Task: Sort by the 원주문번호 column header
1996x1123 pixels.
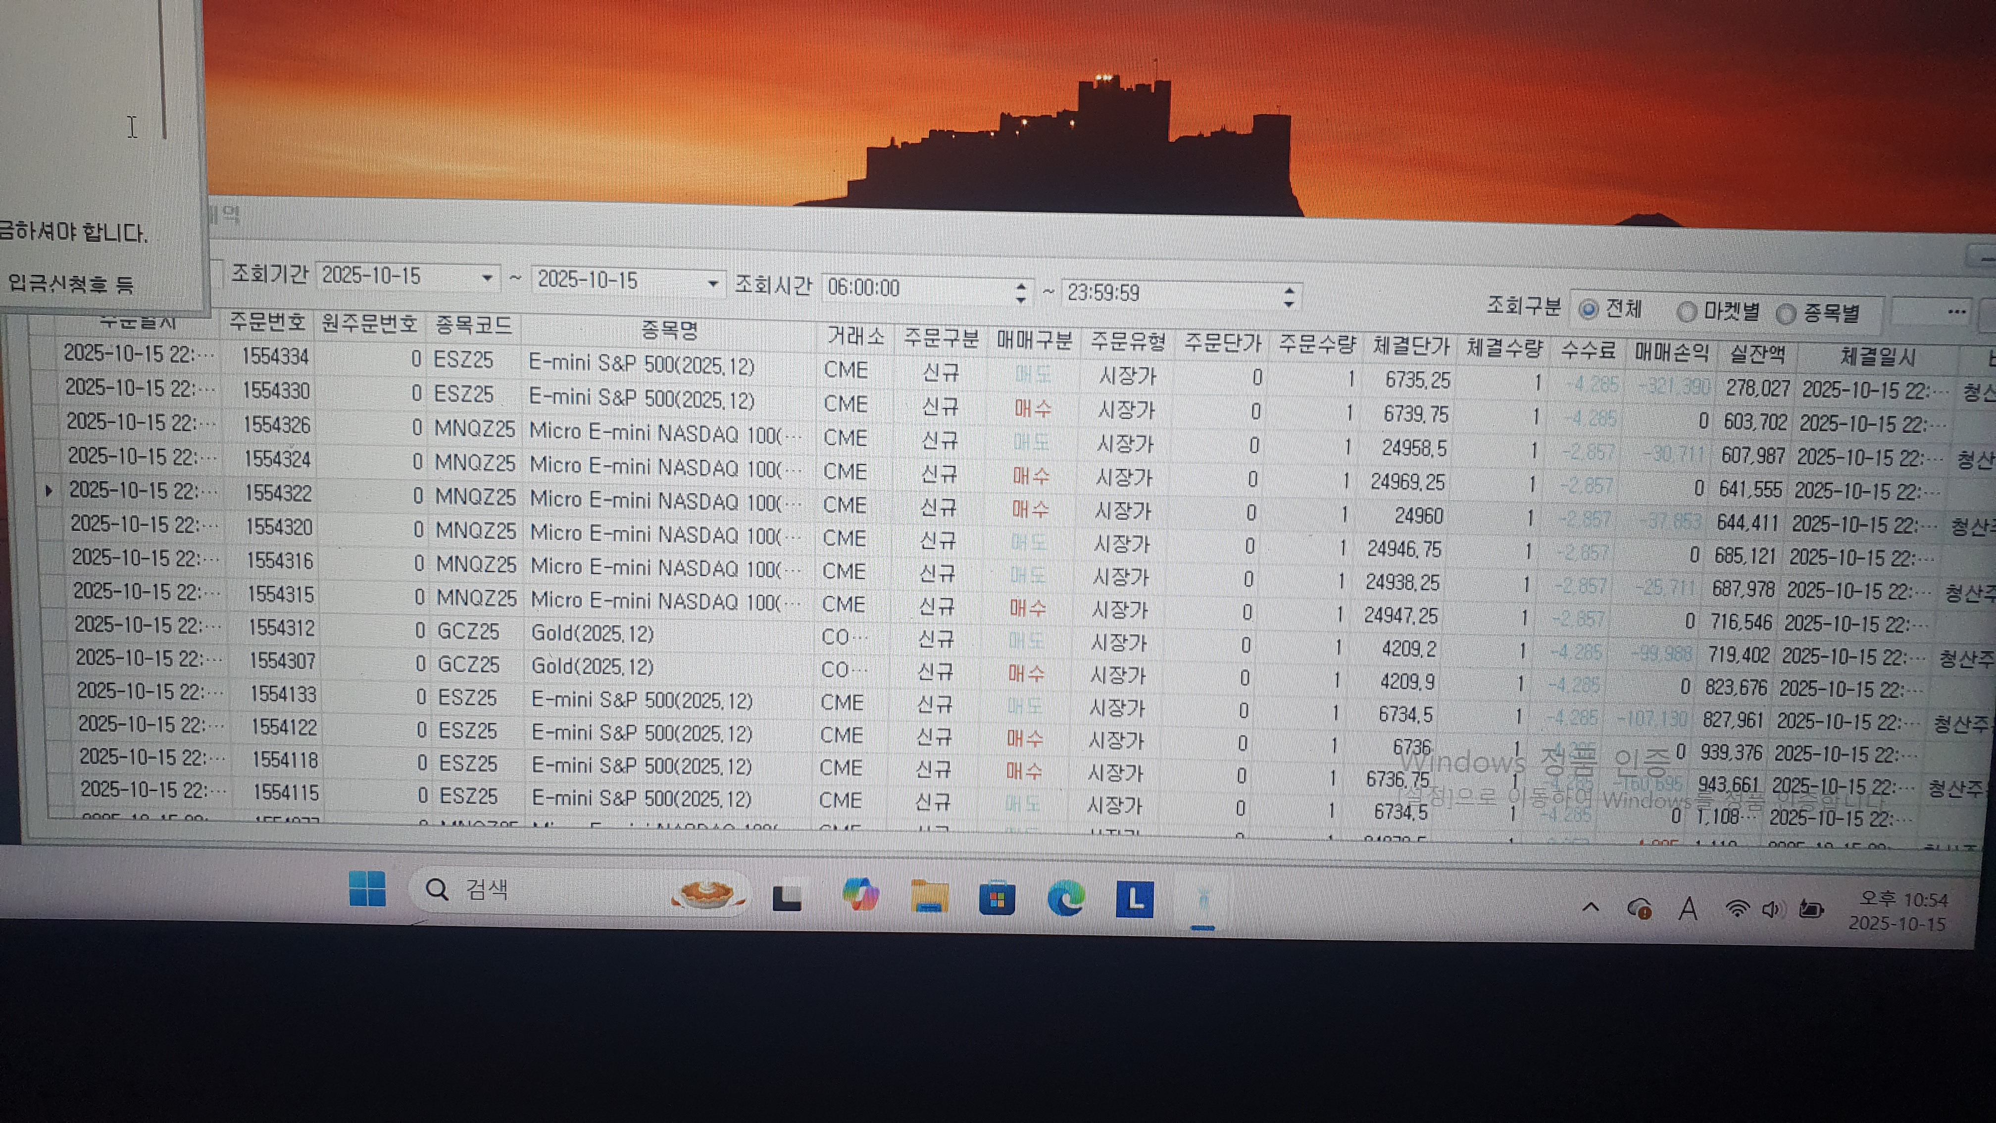Action: [369, 323]
